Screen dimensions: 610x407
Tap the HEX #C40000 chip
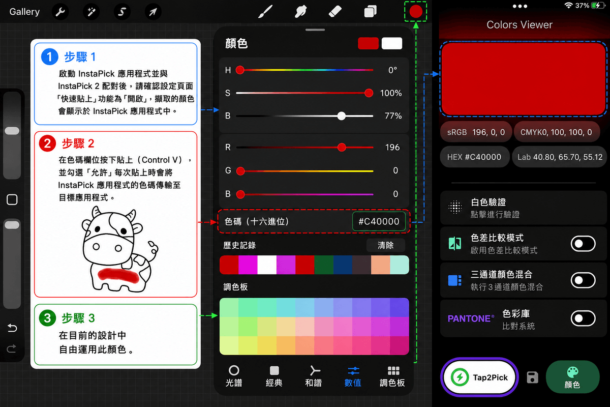(x=474, y=157)
